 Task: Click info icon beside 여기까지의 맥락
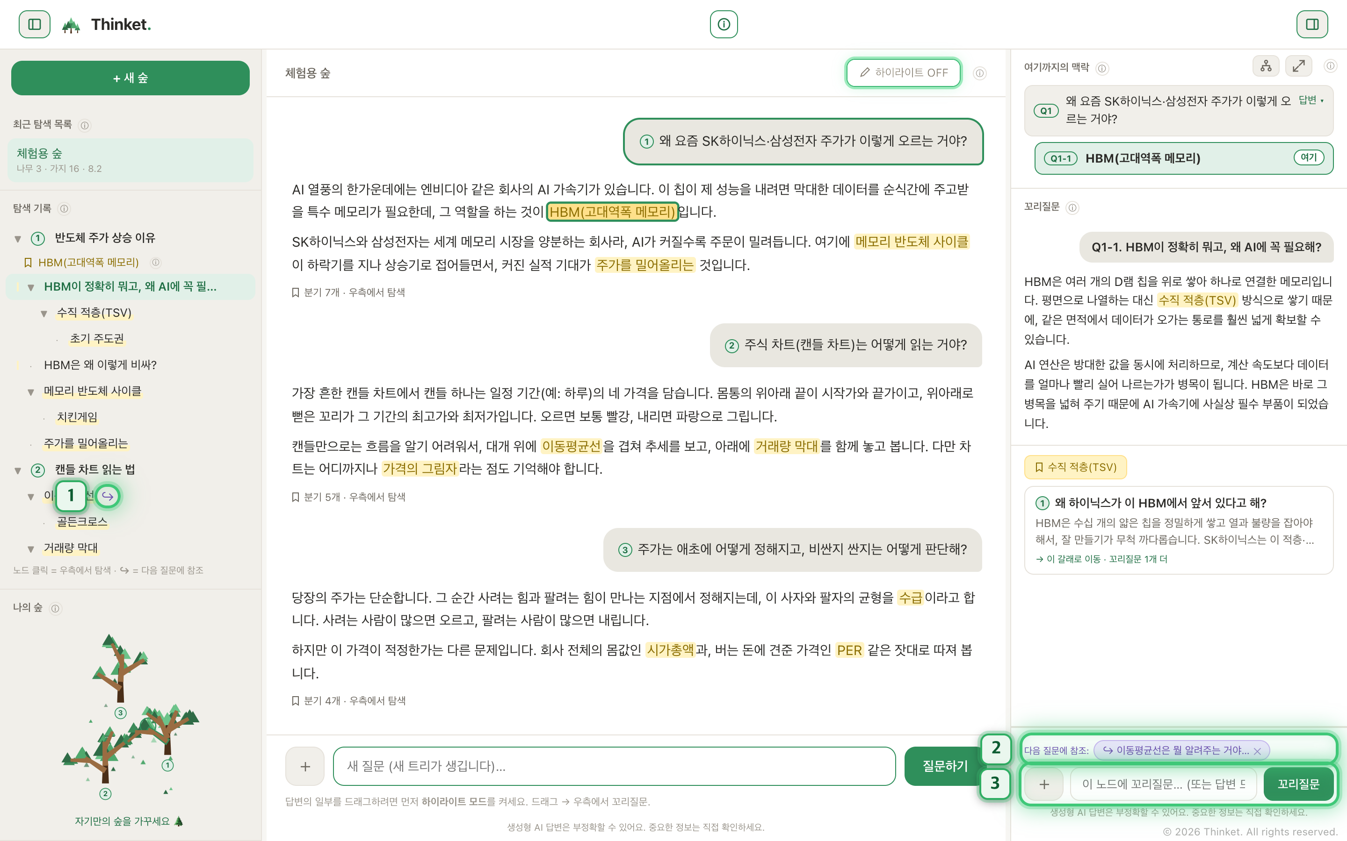coord(1102,68)
